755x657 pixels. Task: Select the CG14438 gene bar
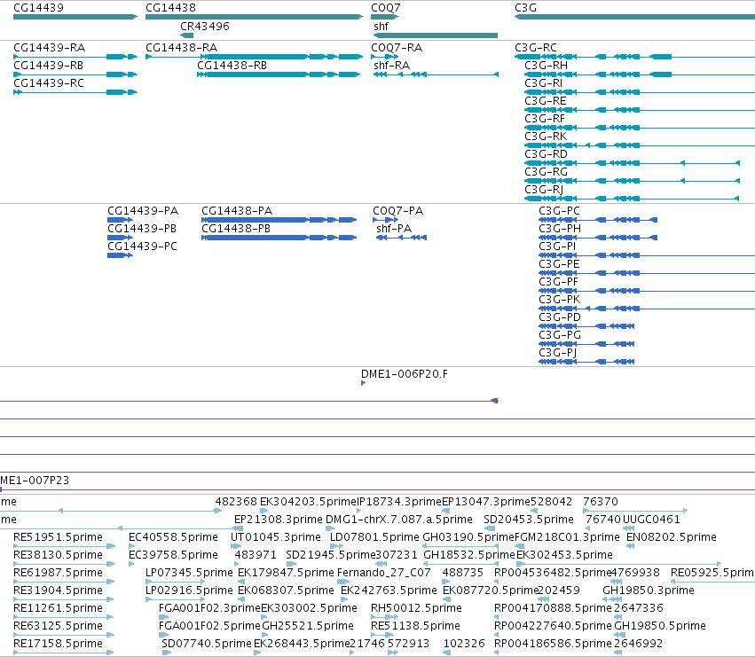click(255, 17)
